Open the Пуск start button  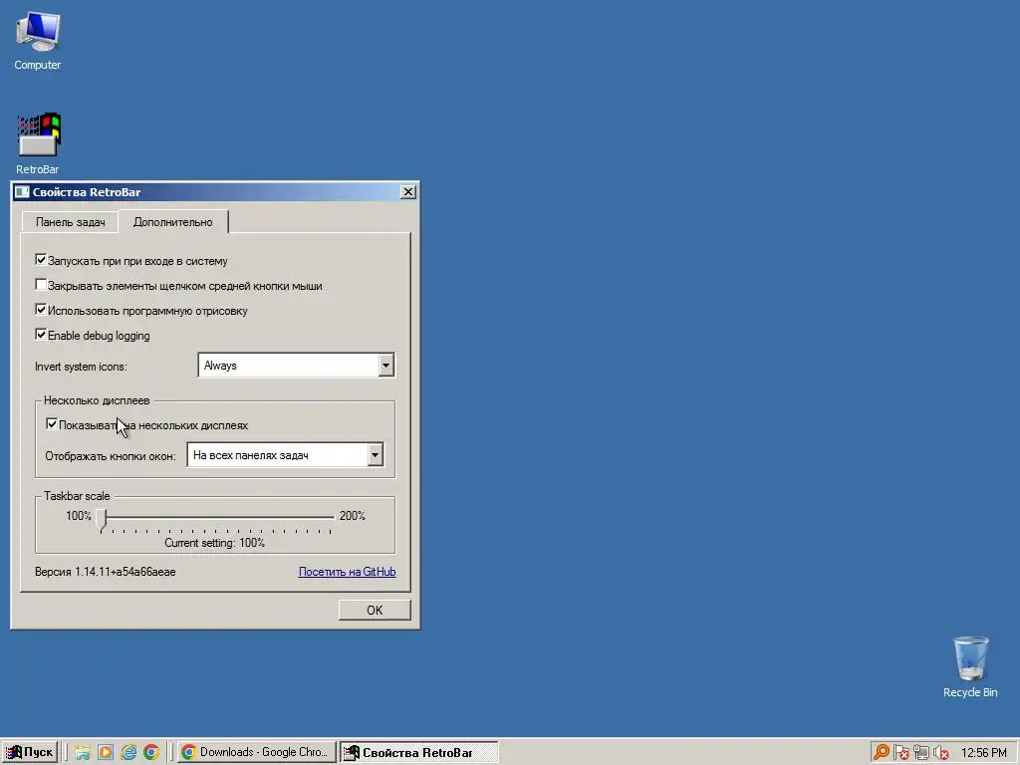tap(30, 753)
